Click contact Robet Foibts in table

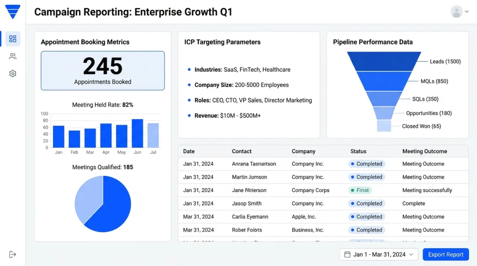pos(247,230)
